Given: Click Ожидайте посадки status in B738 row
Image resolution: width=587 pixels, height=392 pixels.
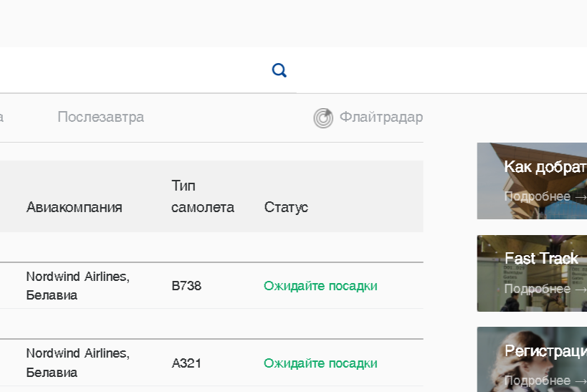Looking at the screenshot, I should (x=320, y=286).
